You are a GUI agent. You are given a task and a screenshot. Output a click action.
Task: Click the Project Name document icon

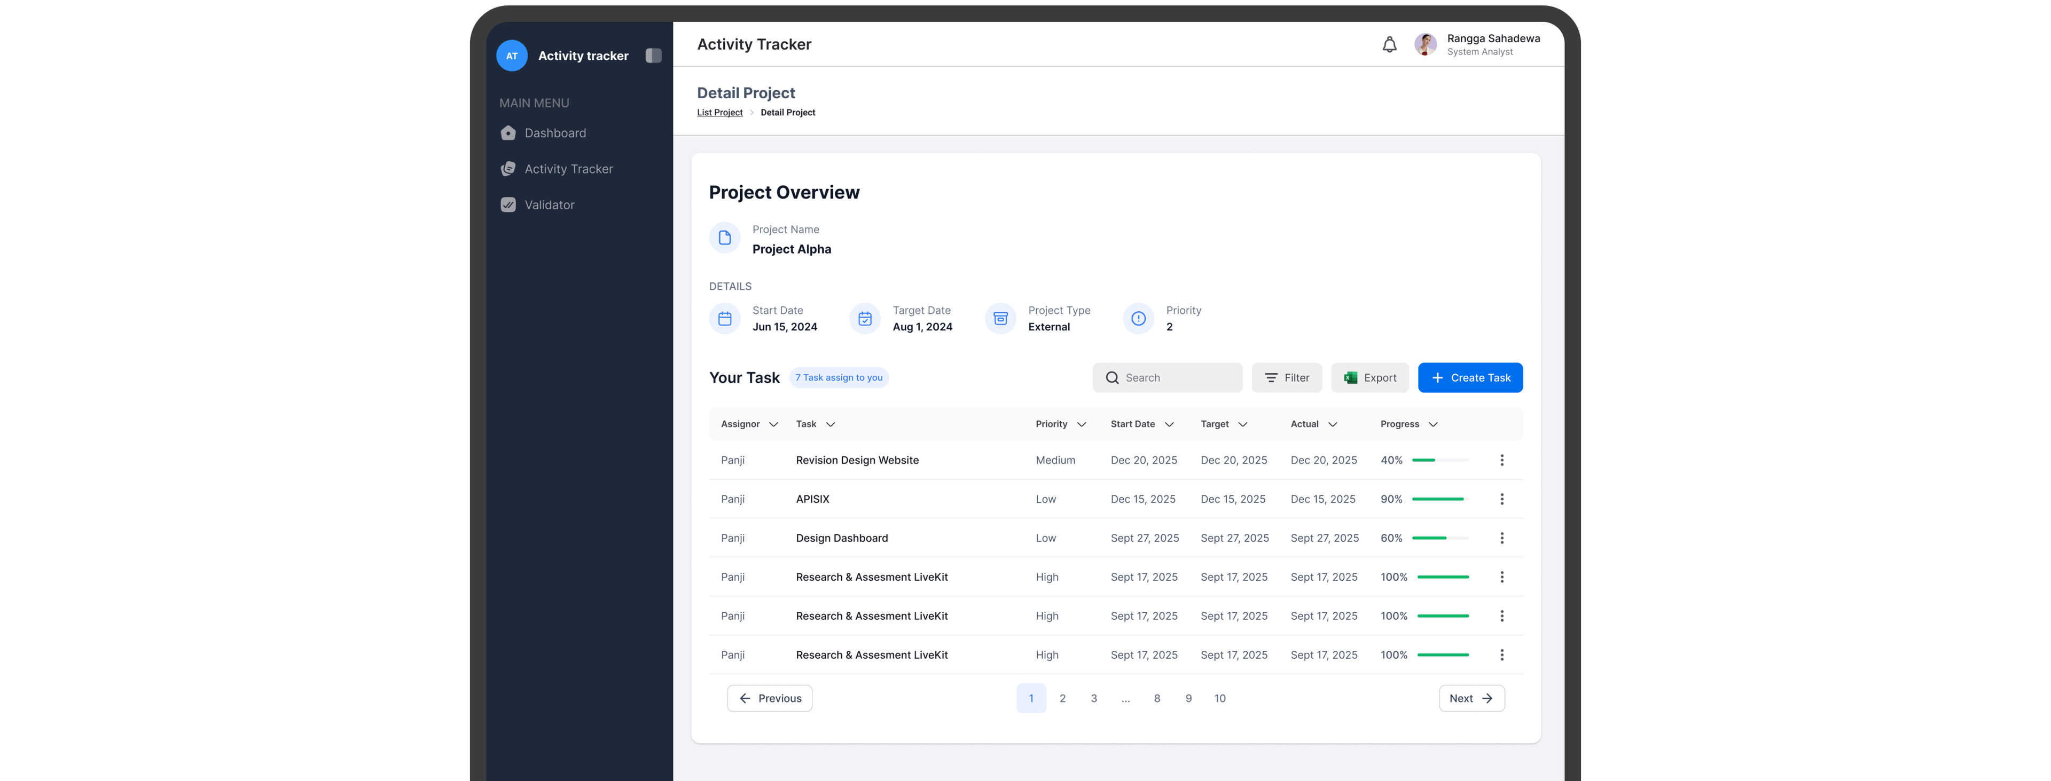pyautogui.click(x=725, y=238)
